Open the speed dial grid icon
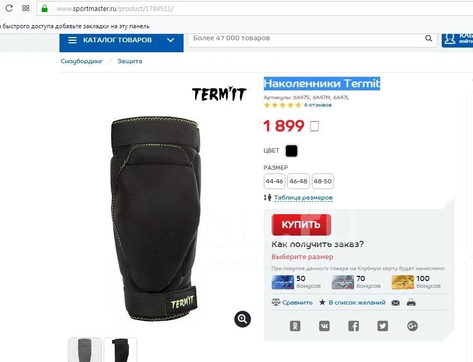The width and height of the screenshot is (473, 362). pyautogui.click(x=26, y=8)
